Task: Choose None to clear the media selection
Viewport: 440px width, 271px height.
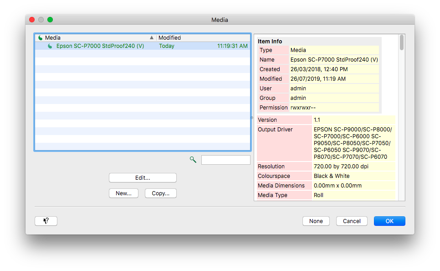Action: [x=316, y=221]
